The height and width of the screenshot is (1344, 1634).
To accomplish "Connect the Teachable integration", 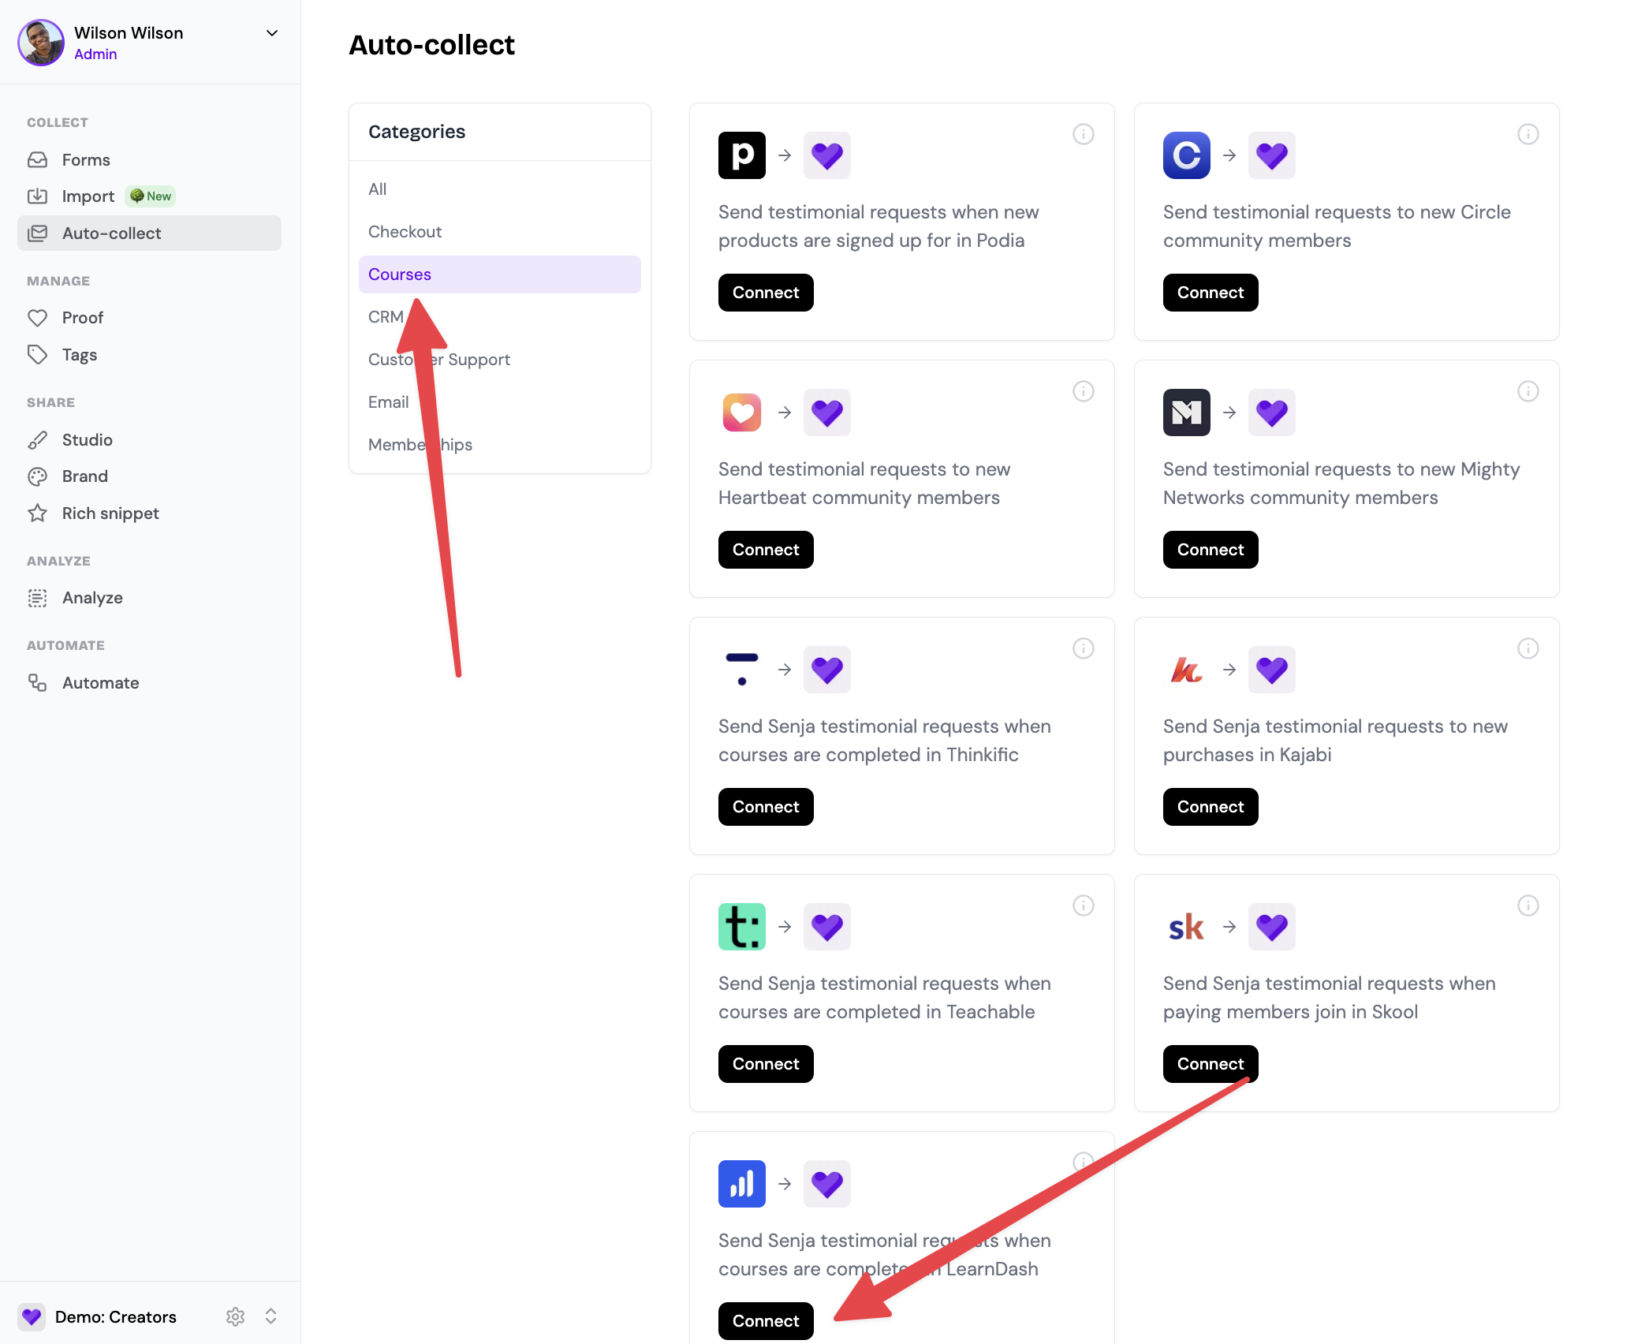I will (x=766, y=1064).
